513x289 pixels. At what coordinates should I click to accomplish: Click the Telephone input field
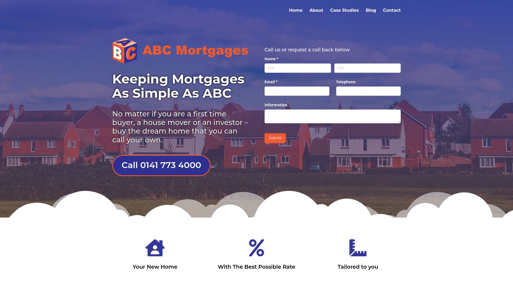tap(368, 91)
